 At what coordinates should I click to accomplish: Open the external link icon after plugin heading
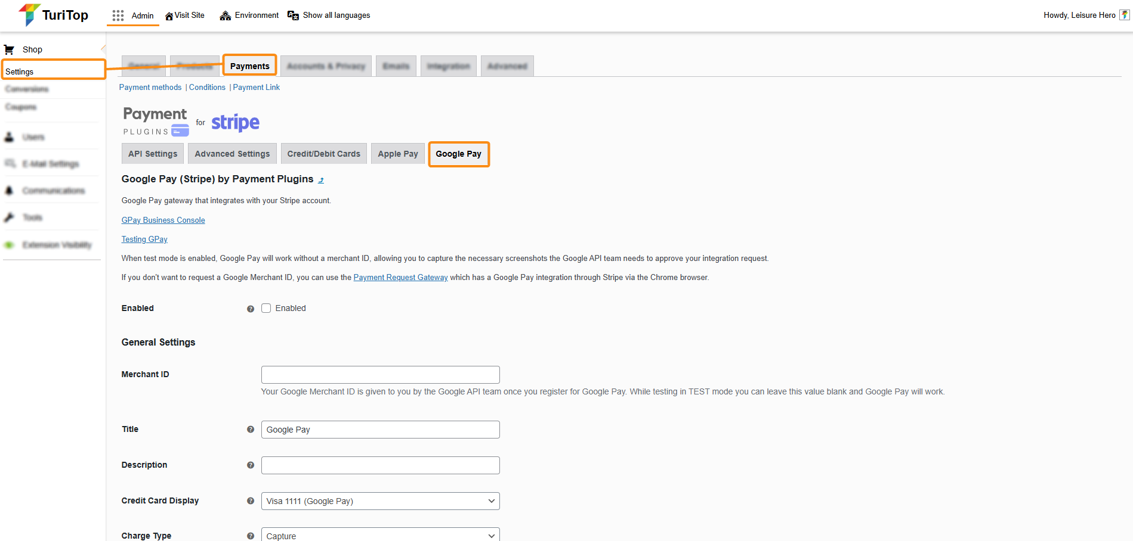point(321,180)
